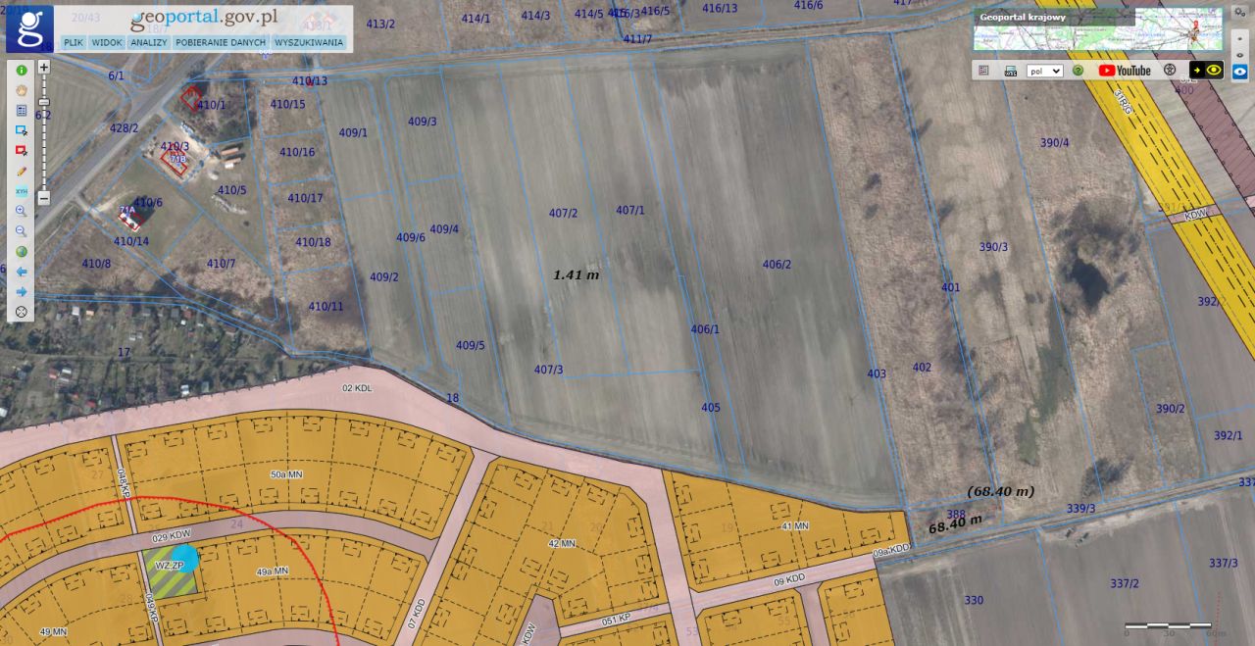This screenshot has width=1255, height=646.
Task: Click the '02 KDL' road label
Action: (357, 388)
